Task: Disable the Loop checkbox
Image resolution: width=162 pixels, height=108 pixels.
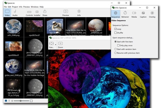Action: tap(116, 29)
